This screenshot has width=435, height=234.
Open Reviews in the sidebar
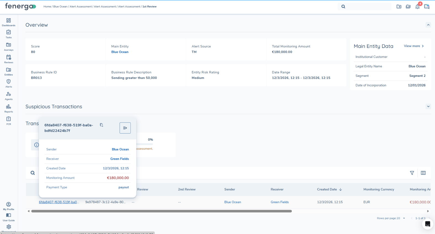pyautogui.click(x=9, y=59)
